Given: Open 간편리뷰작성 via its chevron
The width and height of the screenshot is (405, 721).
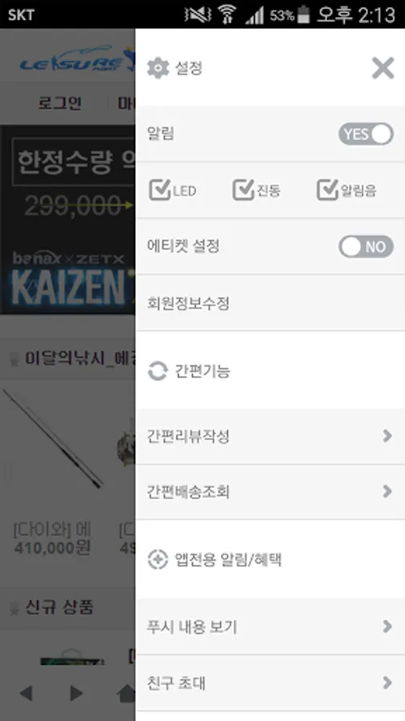Looking at the screenshot, I should (x=387, y=436).
